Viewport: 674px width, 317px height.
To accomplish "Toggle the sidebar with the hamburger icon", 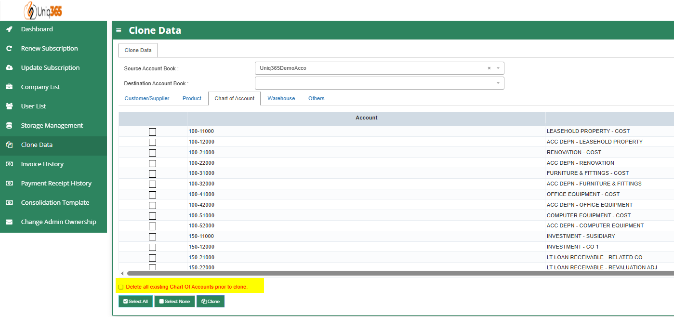I will tap(119, 30).
